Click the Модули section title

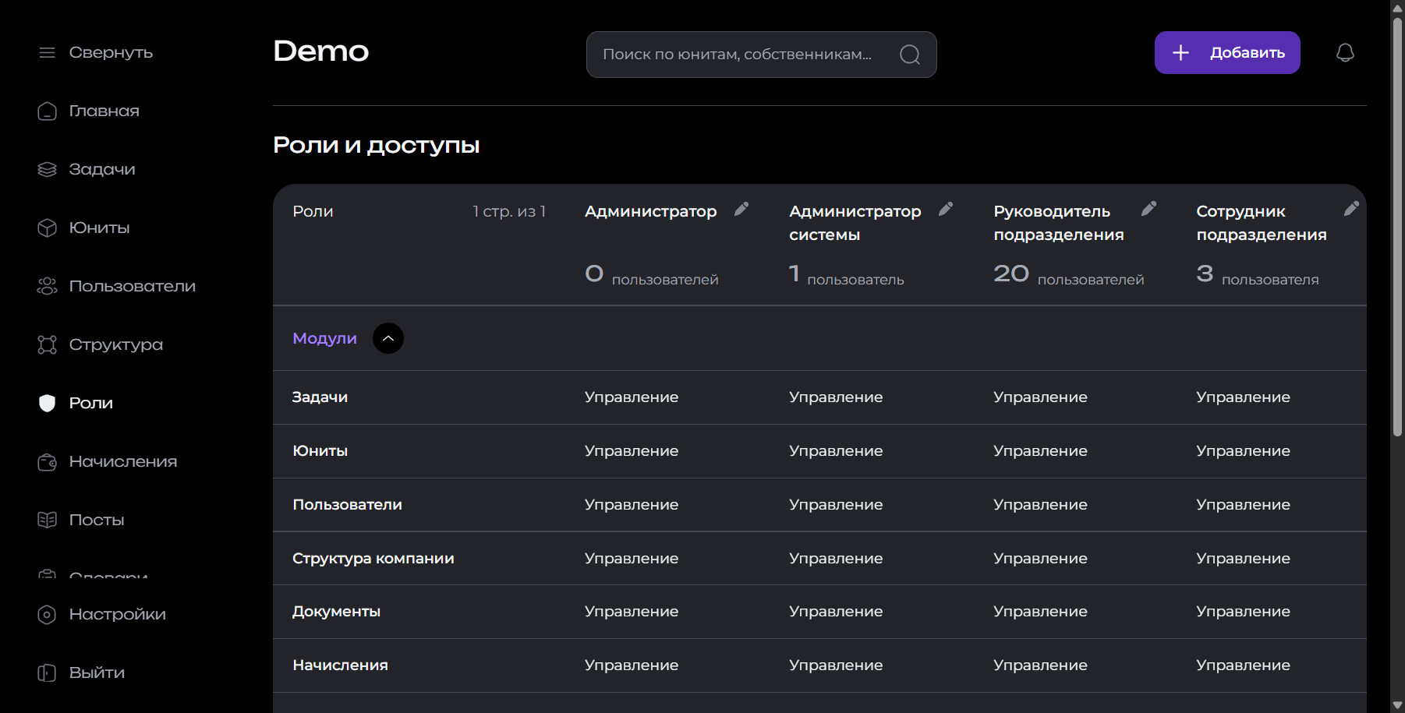[x=324, y=338]
